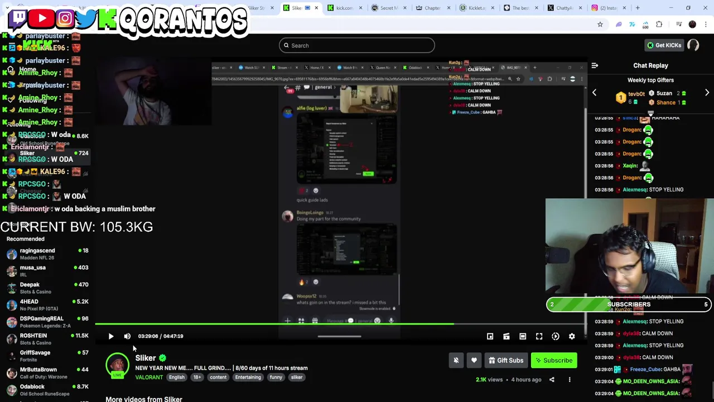Close the active Sliker tab

pyautogui.click(x=316, y=8)
